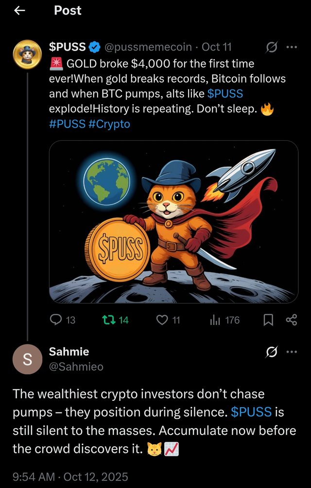
Task: Open the space cat $PUSS coin image
Action: click(173, 222)
